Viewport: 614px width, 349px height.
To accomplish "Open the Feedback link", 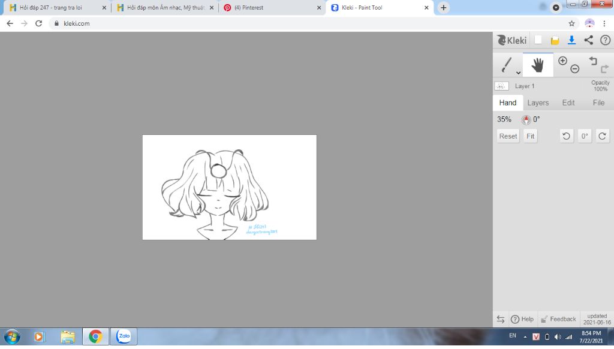I will click(x=558, y=319).
